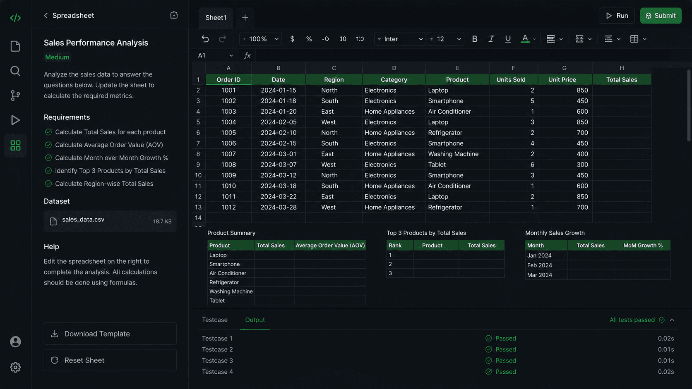Viewport: 692px width, 389px height.
Task: Open the grid apps icon in sidebar
Action: 15,145
